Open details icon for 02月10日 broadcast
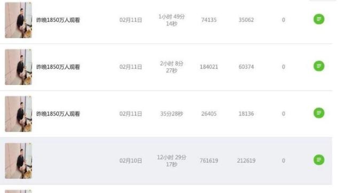The image size is (342, 193). [318, 160]
